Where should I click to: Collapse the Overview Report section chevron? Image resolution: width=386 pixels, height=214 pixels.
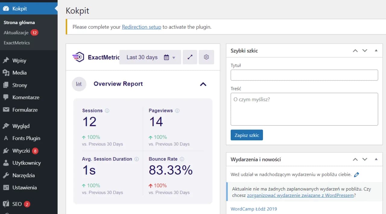(x=203, y=84)
